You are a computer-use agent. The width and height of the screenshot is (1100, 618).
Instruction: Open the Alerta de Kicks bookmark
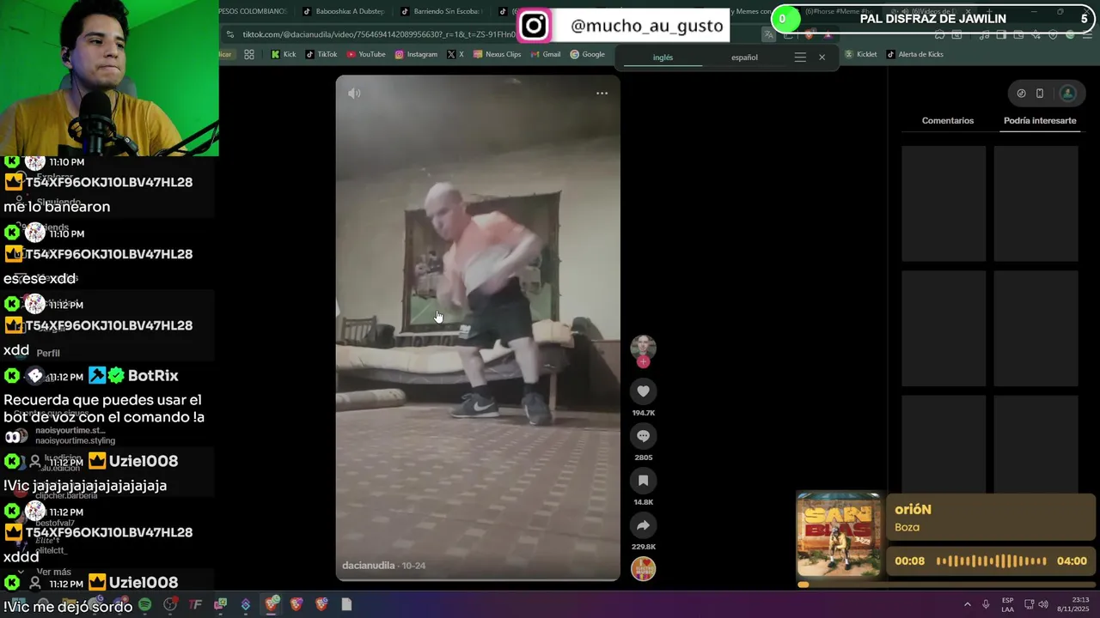(914, 54)
